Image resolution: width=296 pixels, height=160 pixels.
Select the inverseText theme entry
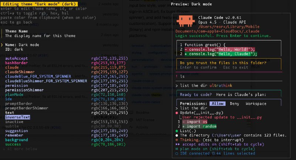click(x=18, y=117)
